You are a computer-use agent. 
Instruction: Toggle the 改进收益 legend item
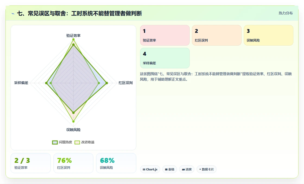tap(84, 142)
